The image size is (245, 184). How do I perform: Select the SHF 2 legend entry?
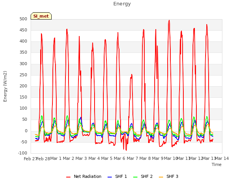point(143,176)
